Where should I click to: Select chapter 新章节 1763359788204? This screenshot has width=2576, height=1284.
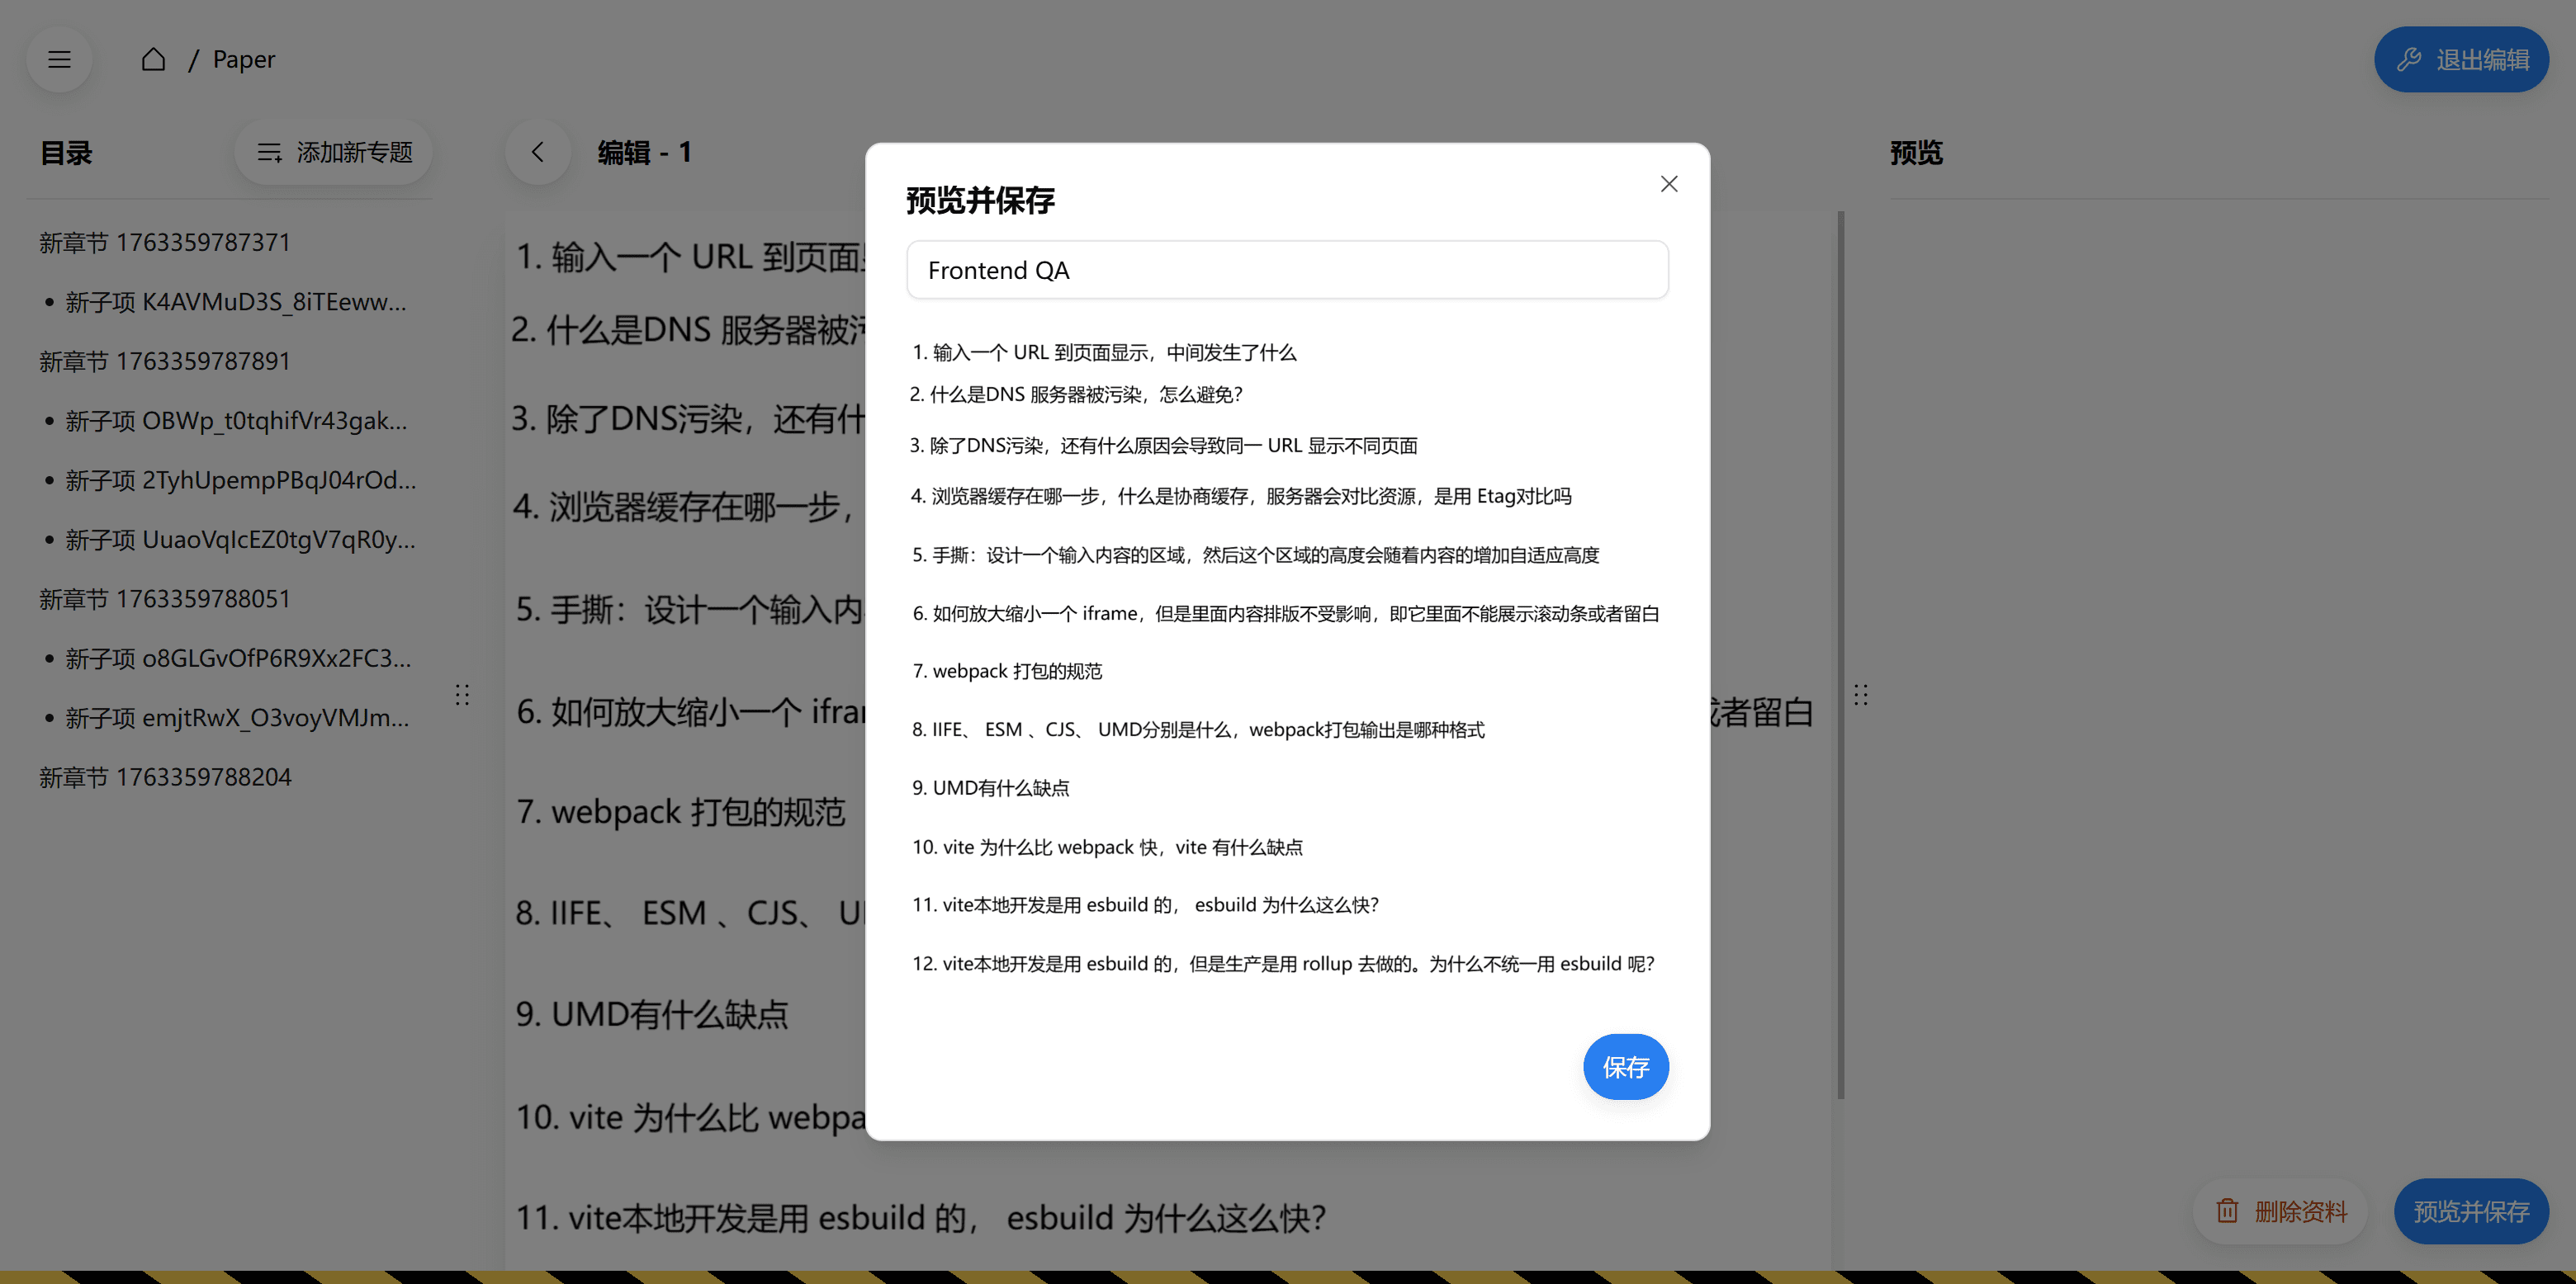pyautogui.click(x=165, y=777)
